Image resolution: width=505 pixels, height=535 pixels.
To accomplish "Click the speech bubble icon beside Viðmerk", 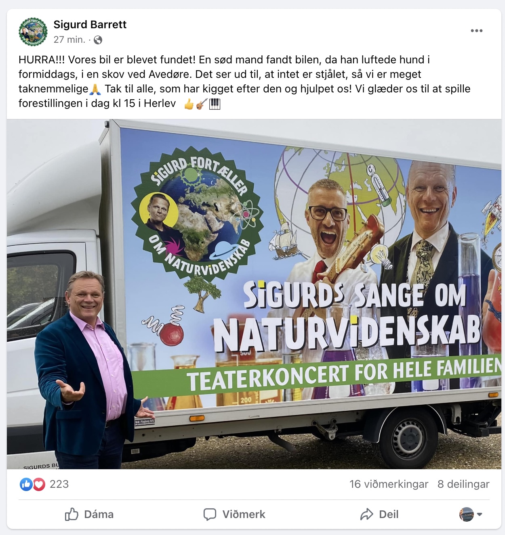I will pos(210,514).
